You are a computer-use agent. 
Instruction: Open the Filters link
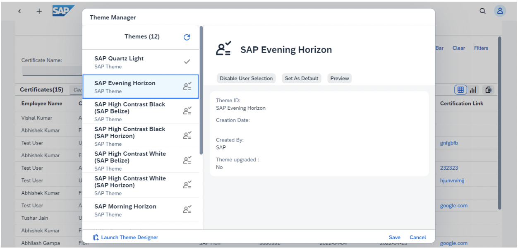481,48
